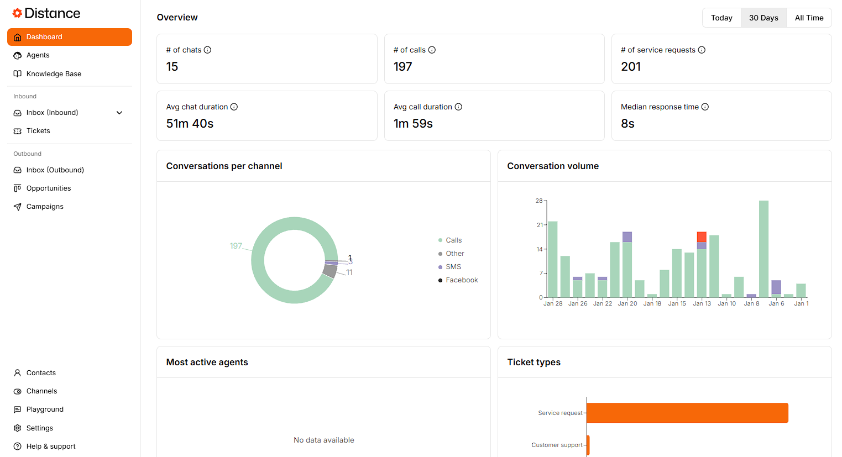The image size is (842, 457).
Task: Open Campaigns paper-plane icon
Action: (x=18, y=207)
